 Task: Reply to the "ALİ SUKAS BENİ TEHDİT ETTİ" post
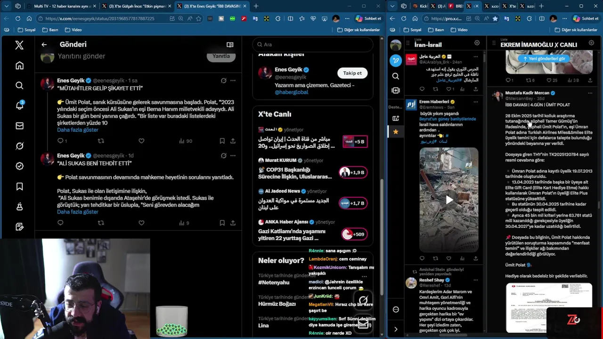(60, 223)
